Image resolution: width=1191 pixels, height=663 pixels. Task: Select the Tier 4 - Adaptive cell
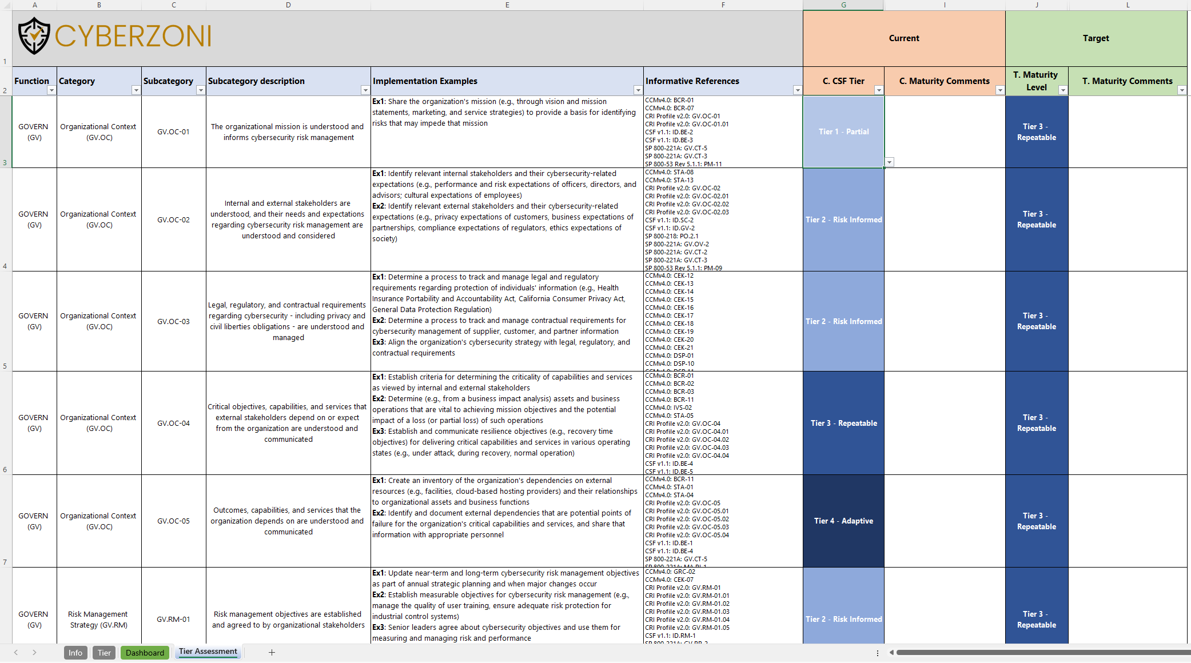[x=843, y=521]
